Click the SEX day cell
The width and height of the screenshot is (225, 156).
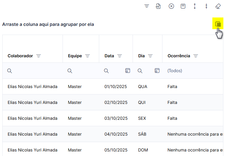[142, 118]
